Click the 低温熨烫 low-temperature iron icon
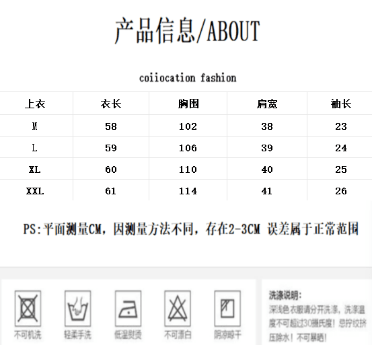 128,309
